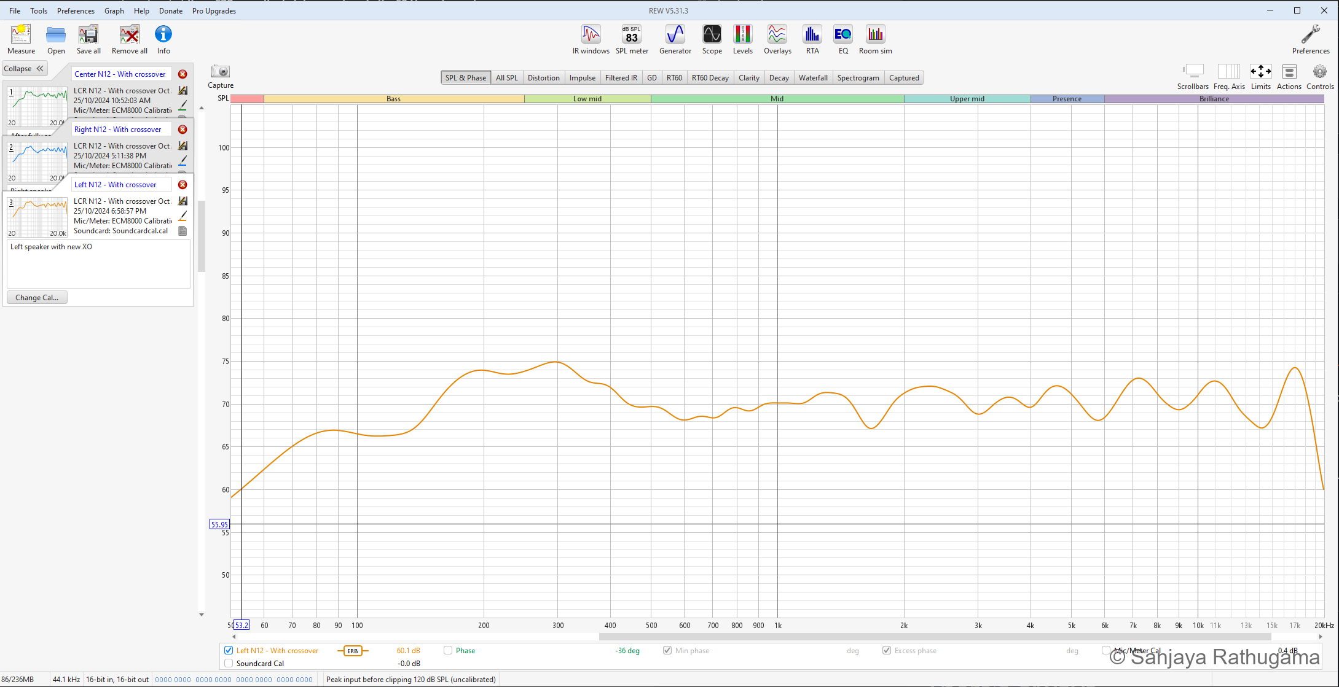Viewport: 1339px width, 687px height.
Task: Open the Pro Upgrades menu
Action: coord(214,10)
